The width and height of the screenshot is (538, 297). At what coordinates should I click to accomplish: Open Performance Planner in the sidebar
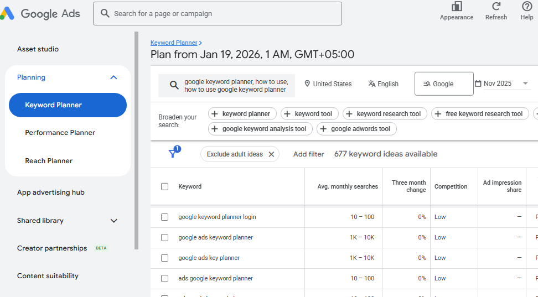60,133
